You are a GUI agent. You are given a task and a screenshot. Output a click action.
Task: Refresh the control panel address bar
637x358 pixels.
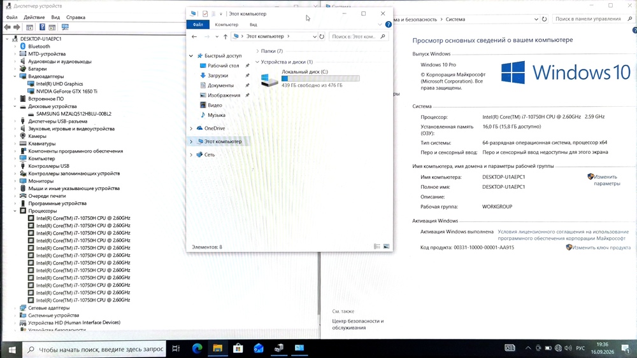545,19
